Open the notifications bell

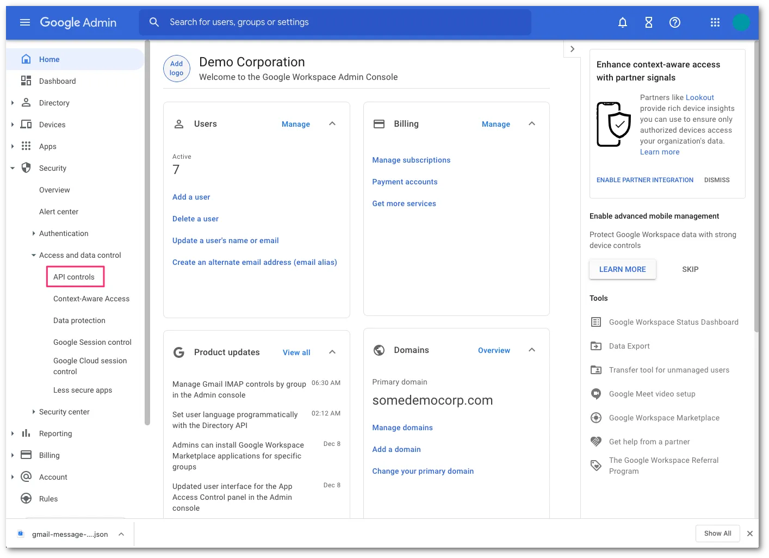tap(622, 22)
